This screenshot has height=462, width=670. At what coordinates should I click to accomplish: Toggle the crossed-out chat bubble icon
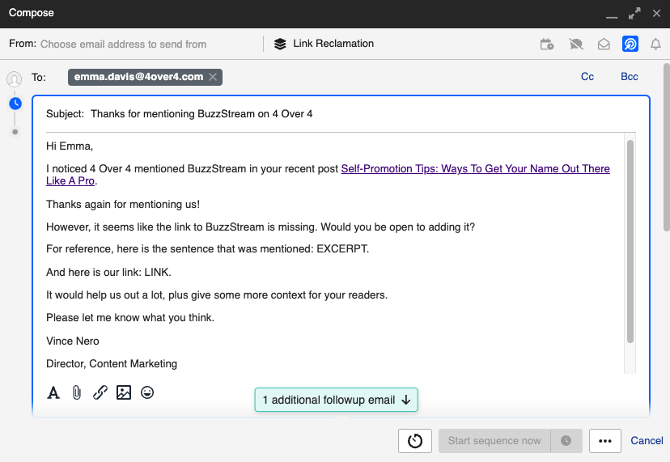tap(575, 44)
